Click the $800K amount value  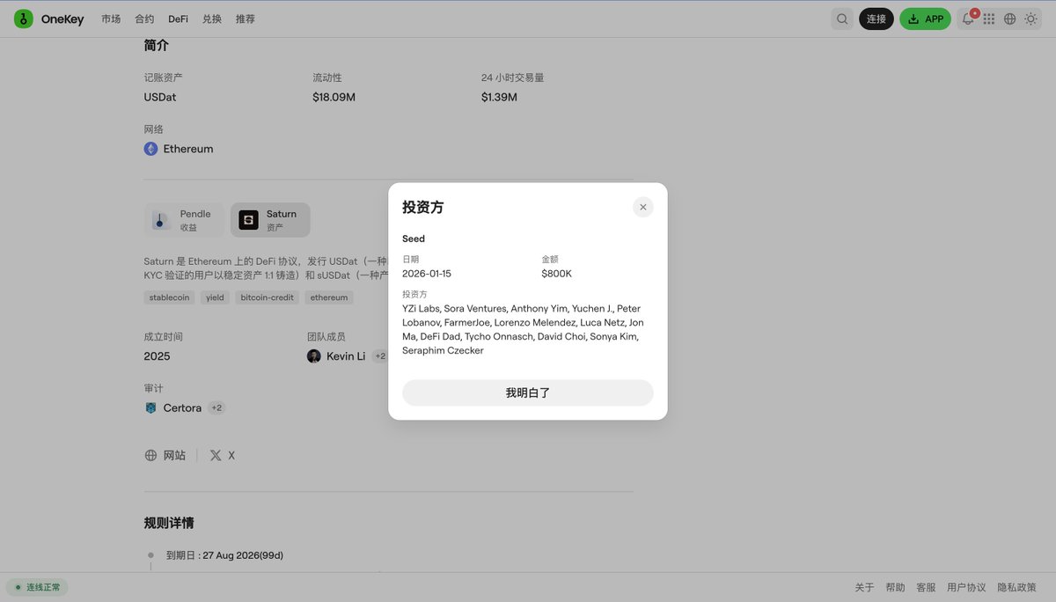pyautogui.click(x=556, y=274)
